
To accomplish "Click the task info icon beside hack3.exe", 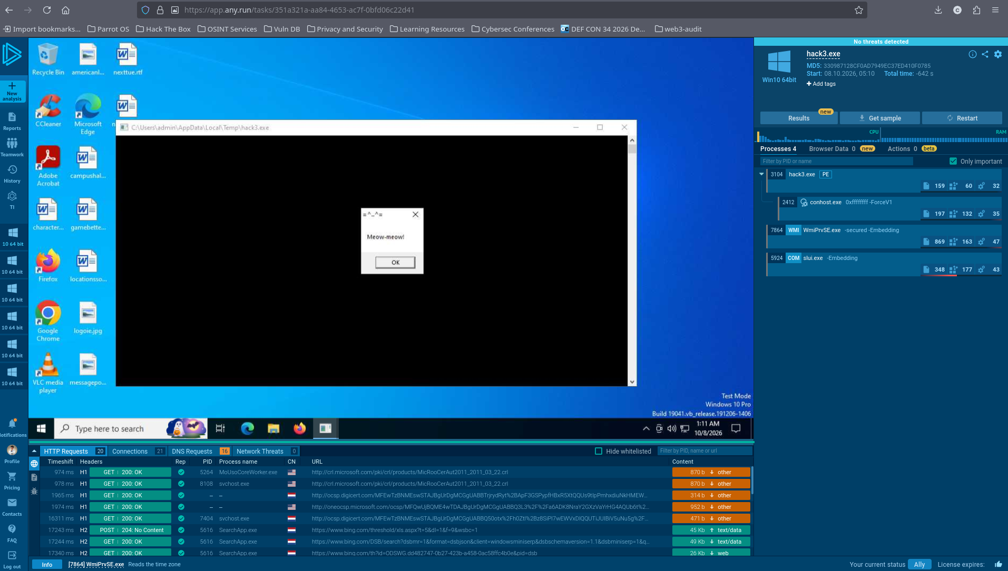I will pyautogui.click(x=972, y=54).
